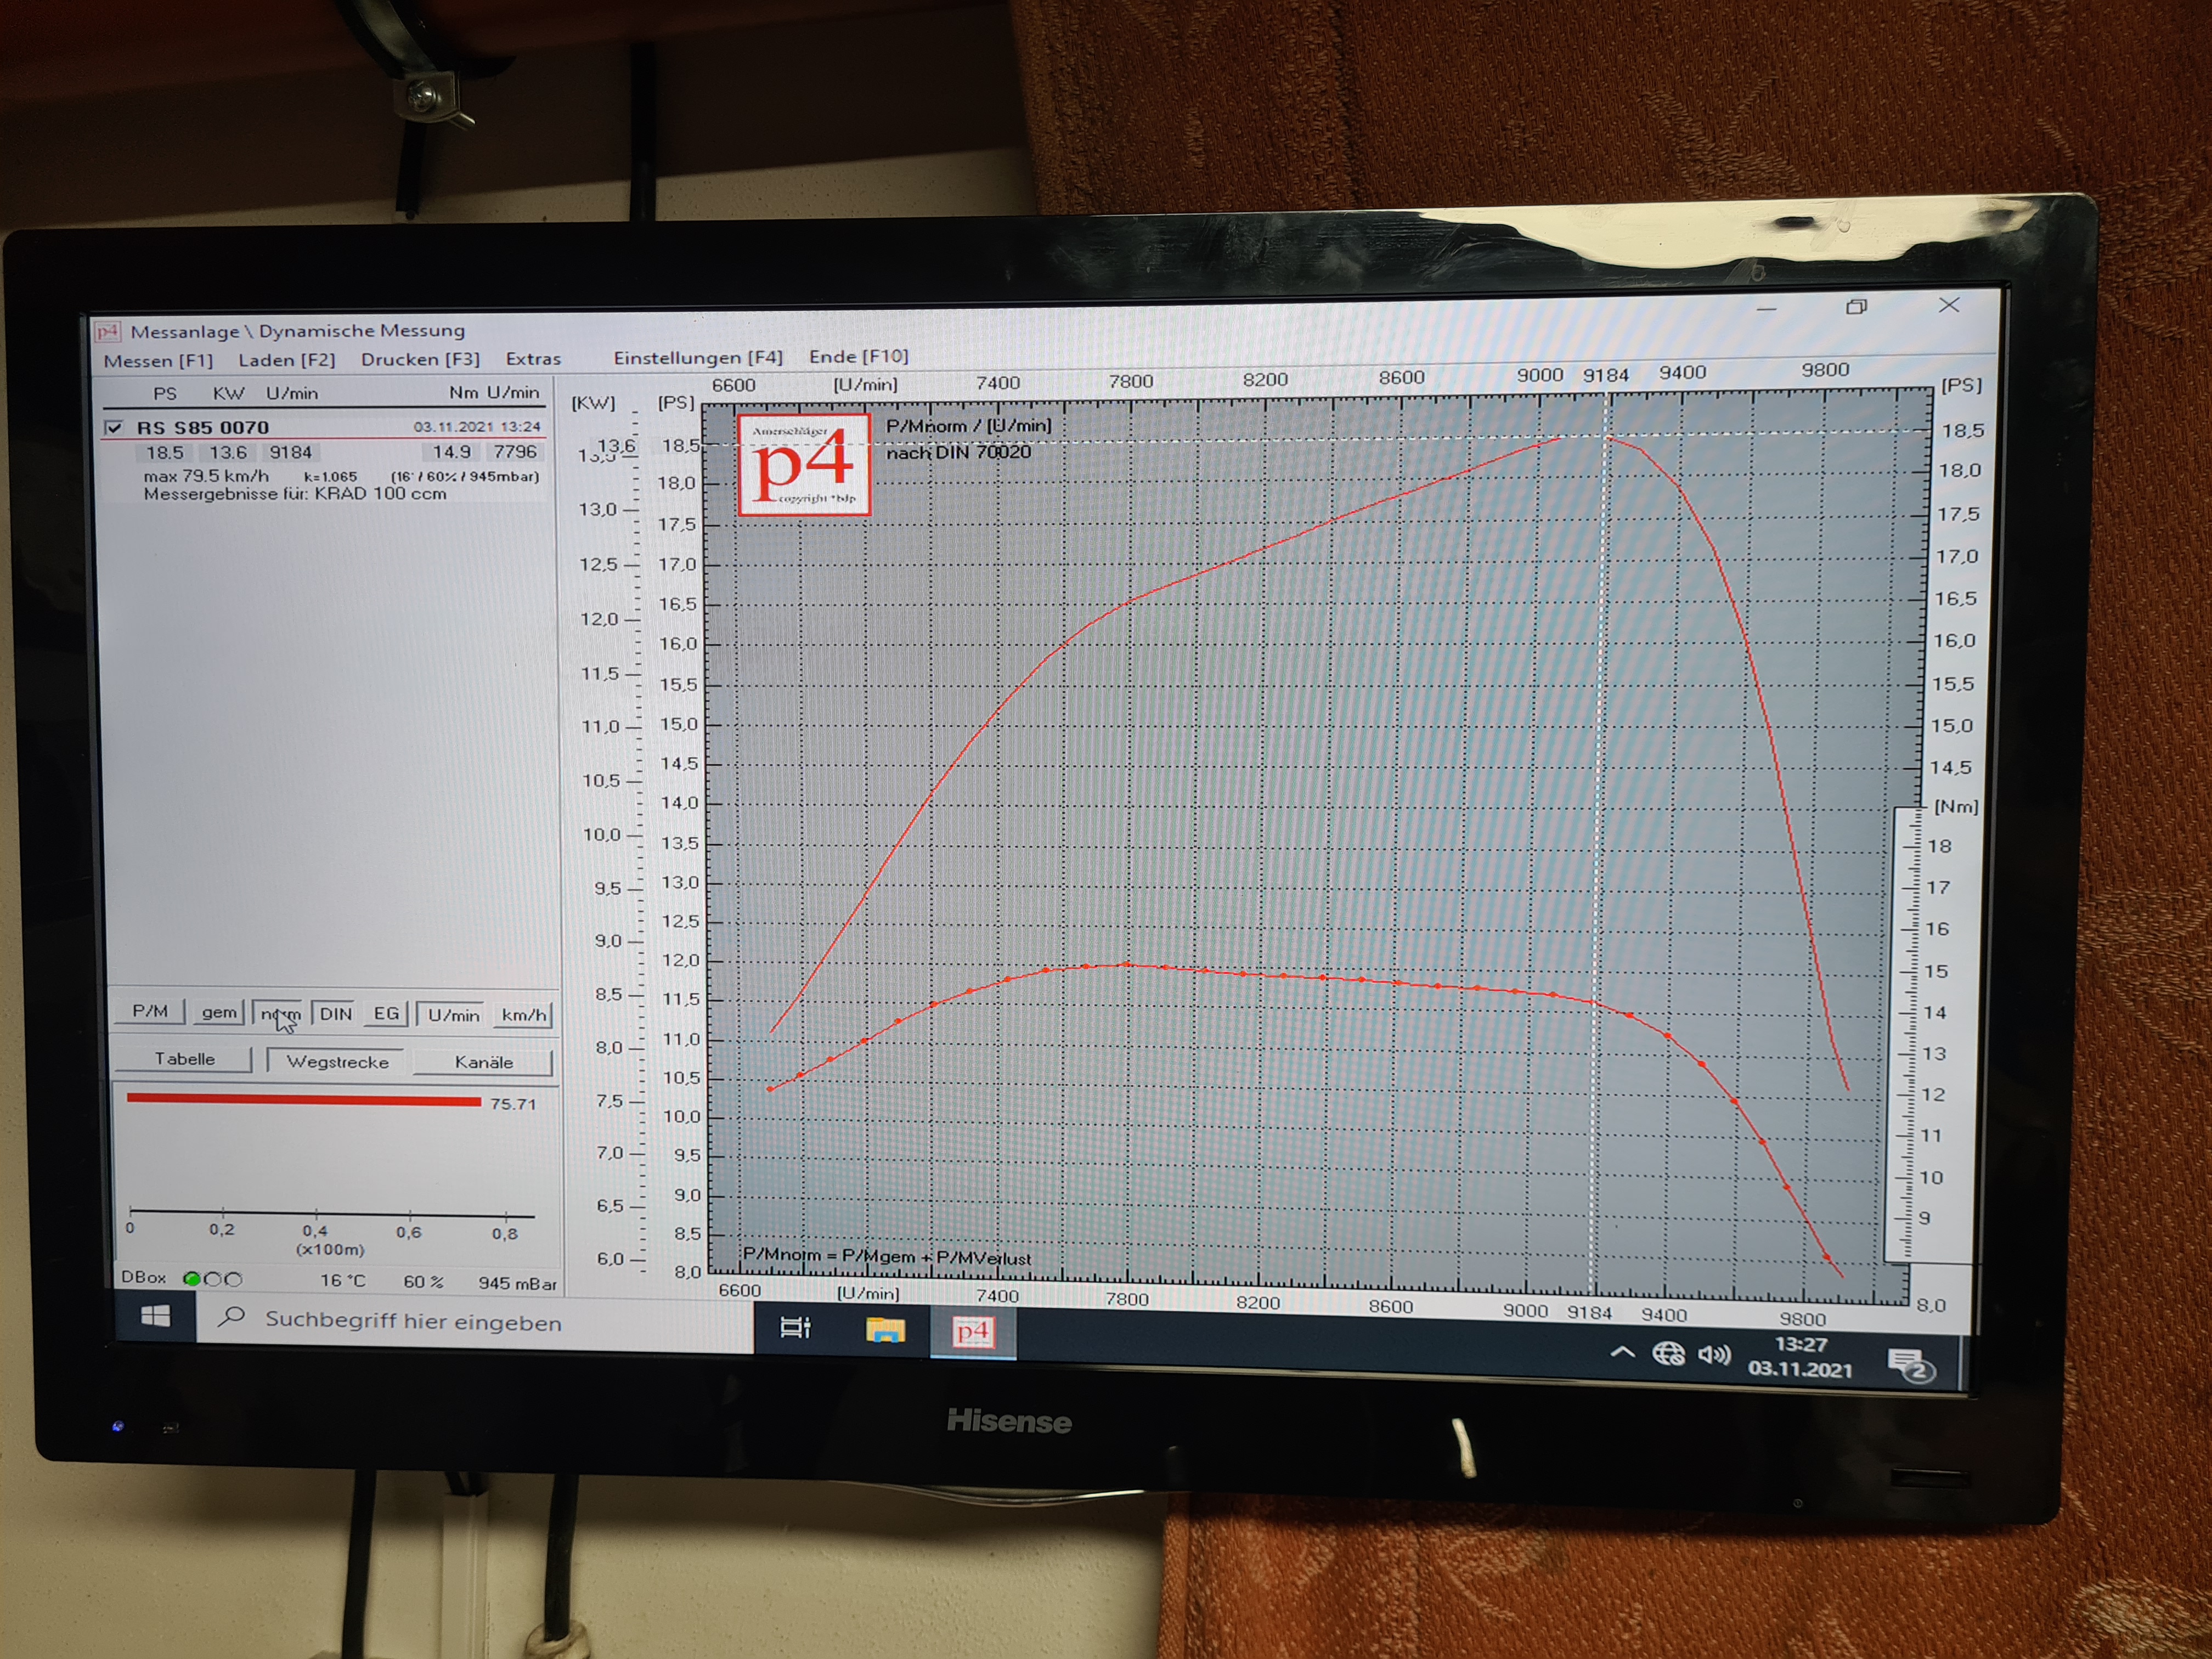
Task: Open File Explorer from the taskbar
Action: pos(884,1329)
